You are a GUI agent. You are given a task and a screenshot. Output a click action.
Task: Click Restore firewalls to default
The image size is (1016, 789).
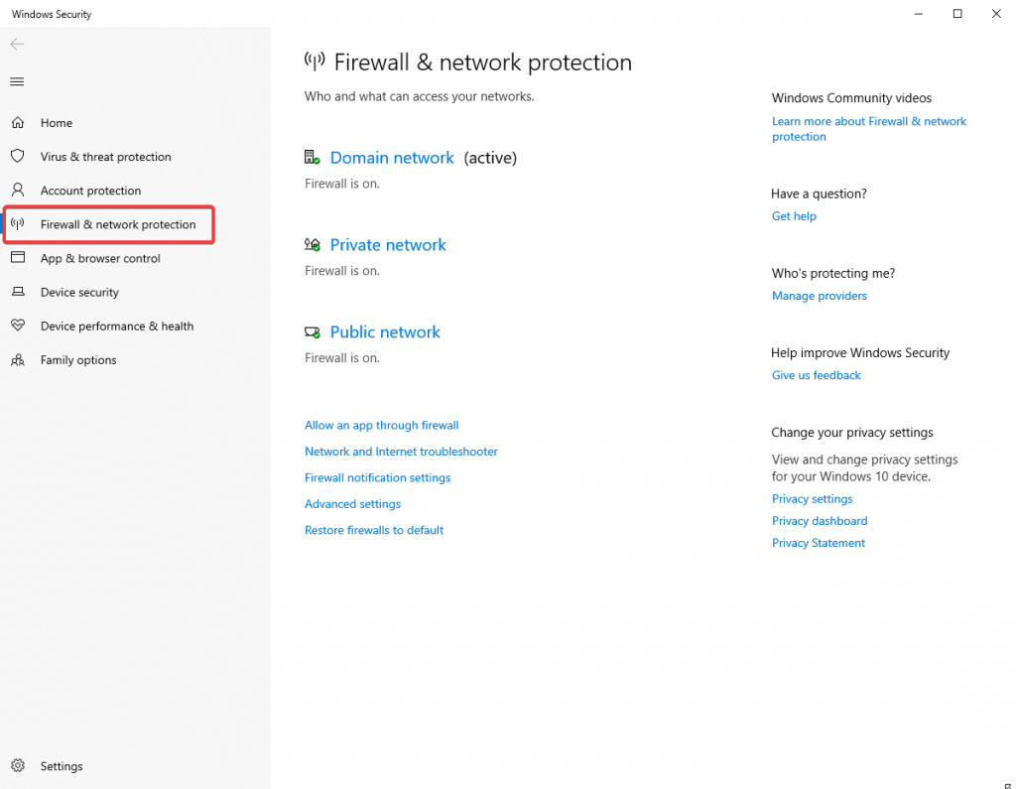[x=374, y=530]
